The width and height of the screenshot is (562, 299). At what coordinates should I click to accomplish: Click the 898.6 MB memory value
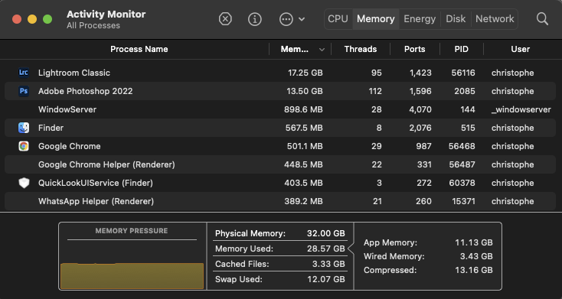[303, 109]
